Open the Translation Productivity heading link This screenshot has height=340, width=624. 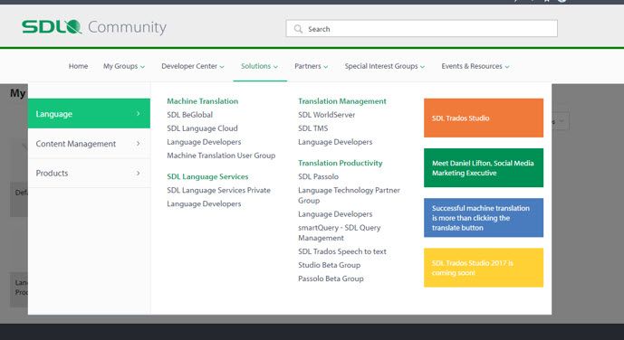click(341, 163)
